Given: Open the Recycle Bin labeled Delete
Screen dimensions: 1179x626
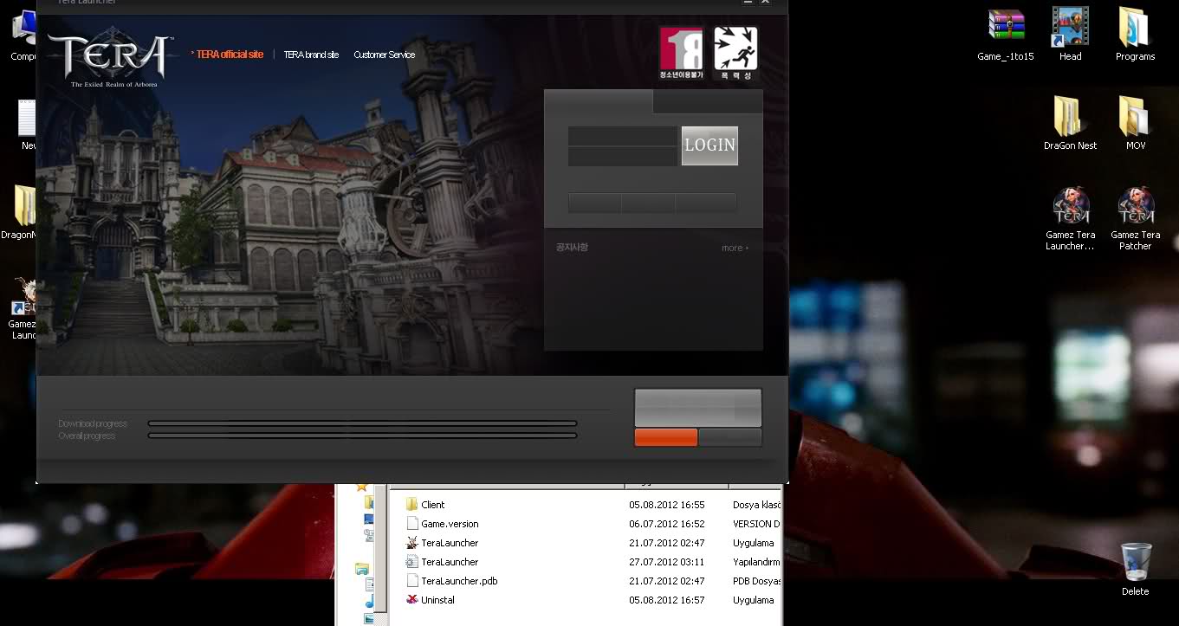Looking at the screenshot, I should point(1135,569).
